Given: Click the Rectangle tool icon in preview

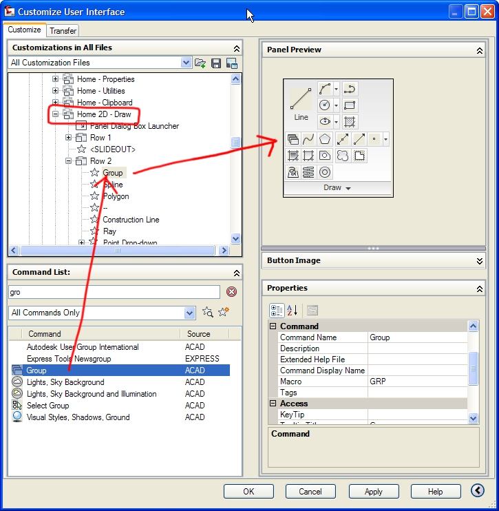Looking at the screenshot, I should [x=350, y=105].
